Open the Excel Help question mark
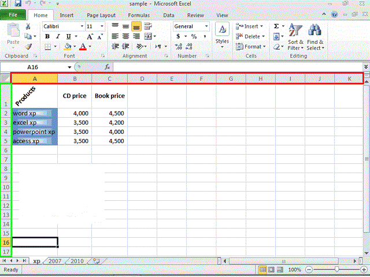The image size is (370, 277). pyautogui.click(x=334, y=14)
